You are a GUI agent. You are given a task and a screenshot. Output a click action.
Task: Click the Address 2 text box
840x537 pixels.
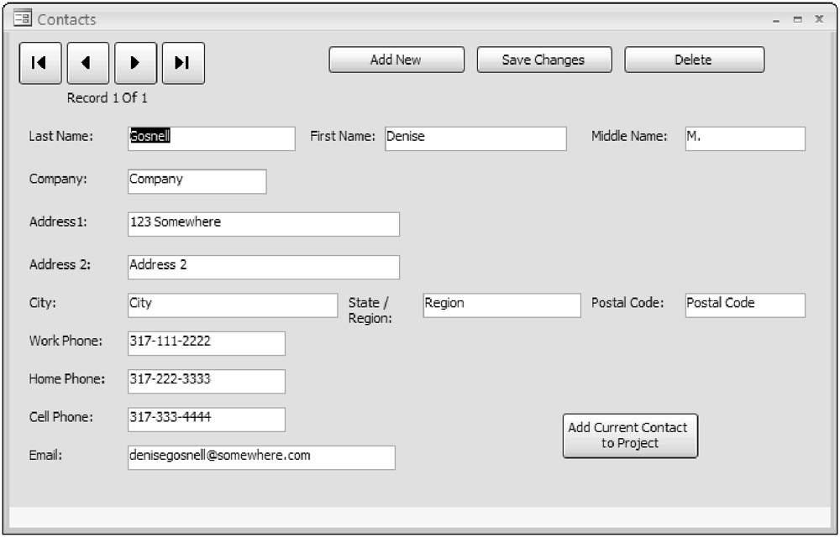pyautogui.click(x=263, y=267)
